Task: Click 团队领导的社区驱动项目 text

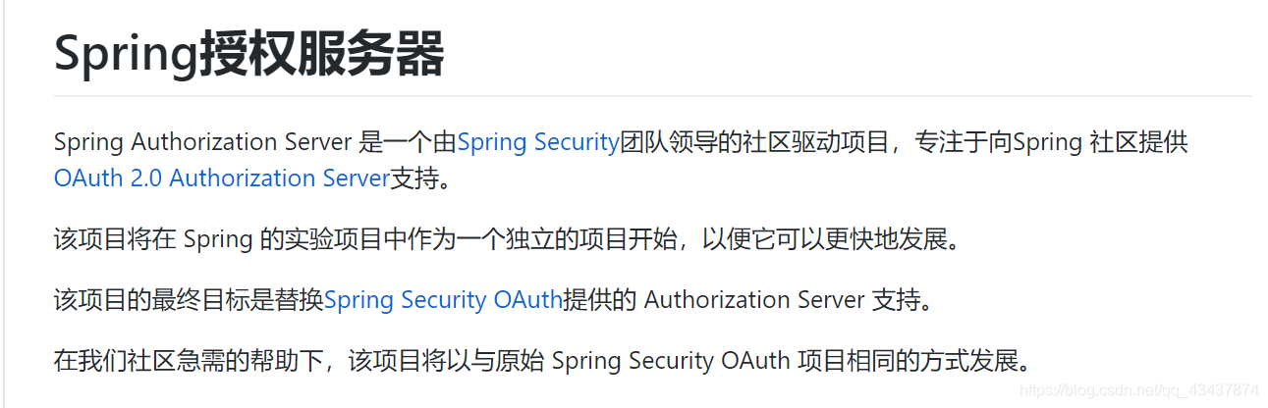Action: tap(755, 142)
